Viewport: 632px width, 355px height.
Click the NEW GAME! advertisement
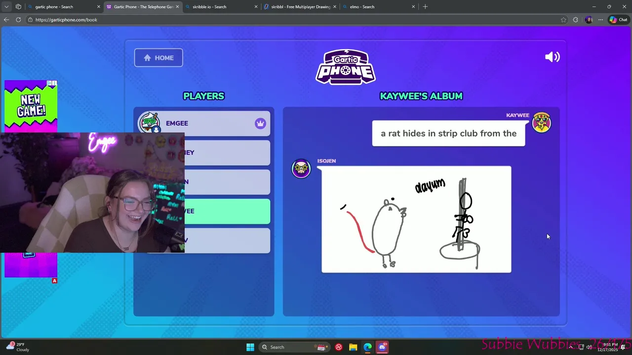tap(31, 106)
